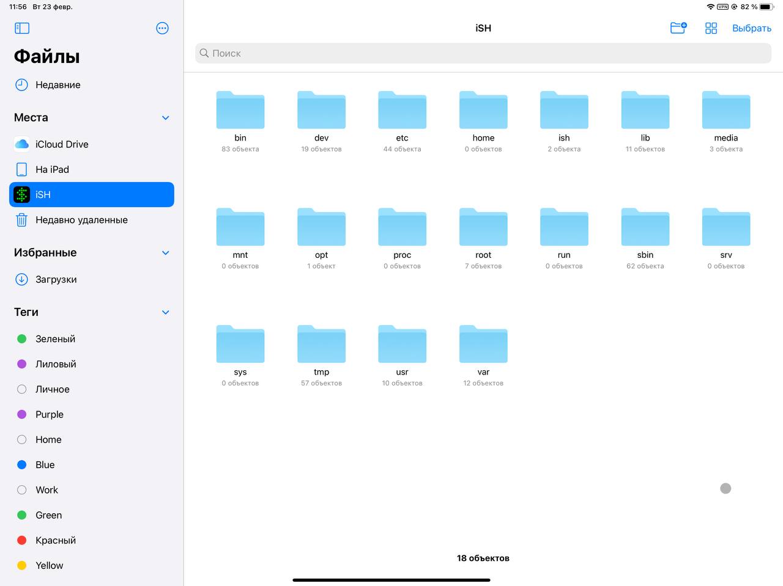783x586 pixels.
Task: Collapse the Теги section
Action: (165, 312)
